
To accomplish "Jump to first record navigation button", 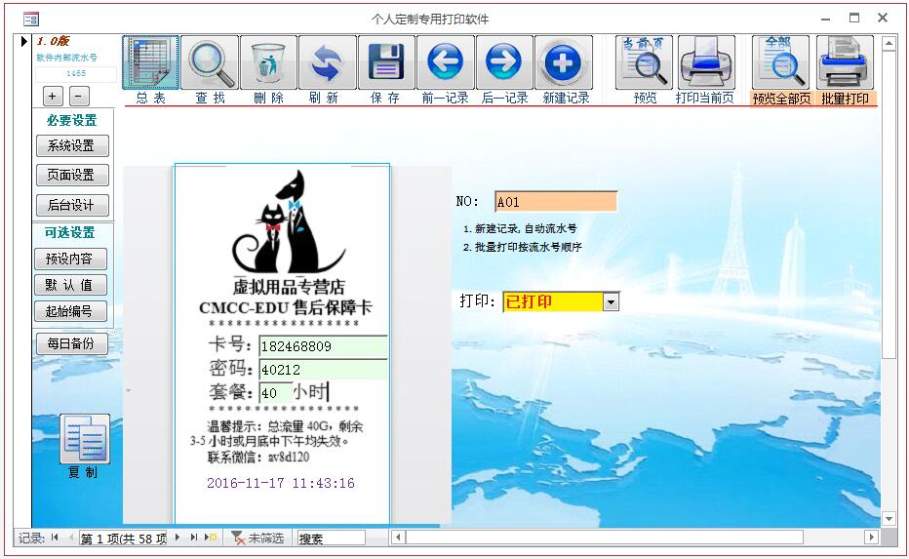I will [x=55, y=538].
